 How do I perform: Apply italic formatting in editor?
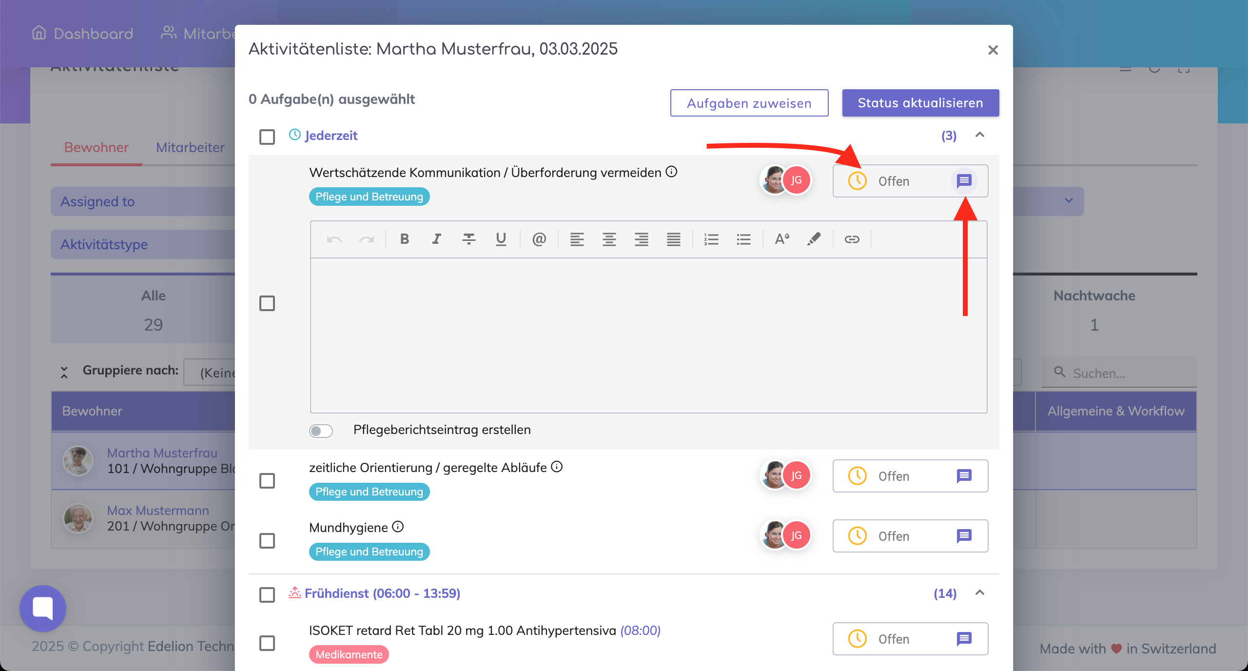coord(436,239)
